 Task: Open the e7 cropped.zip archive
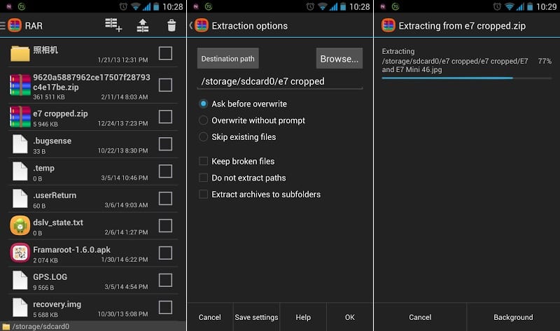[60, 113]
